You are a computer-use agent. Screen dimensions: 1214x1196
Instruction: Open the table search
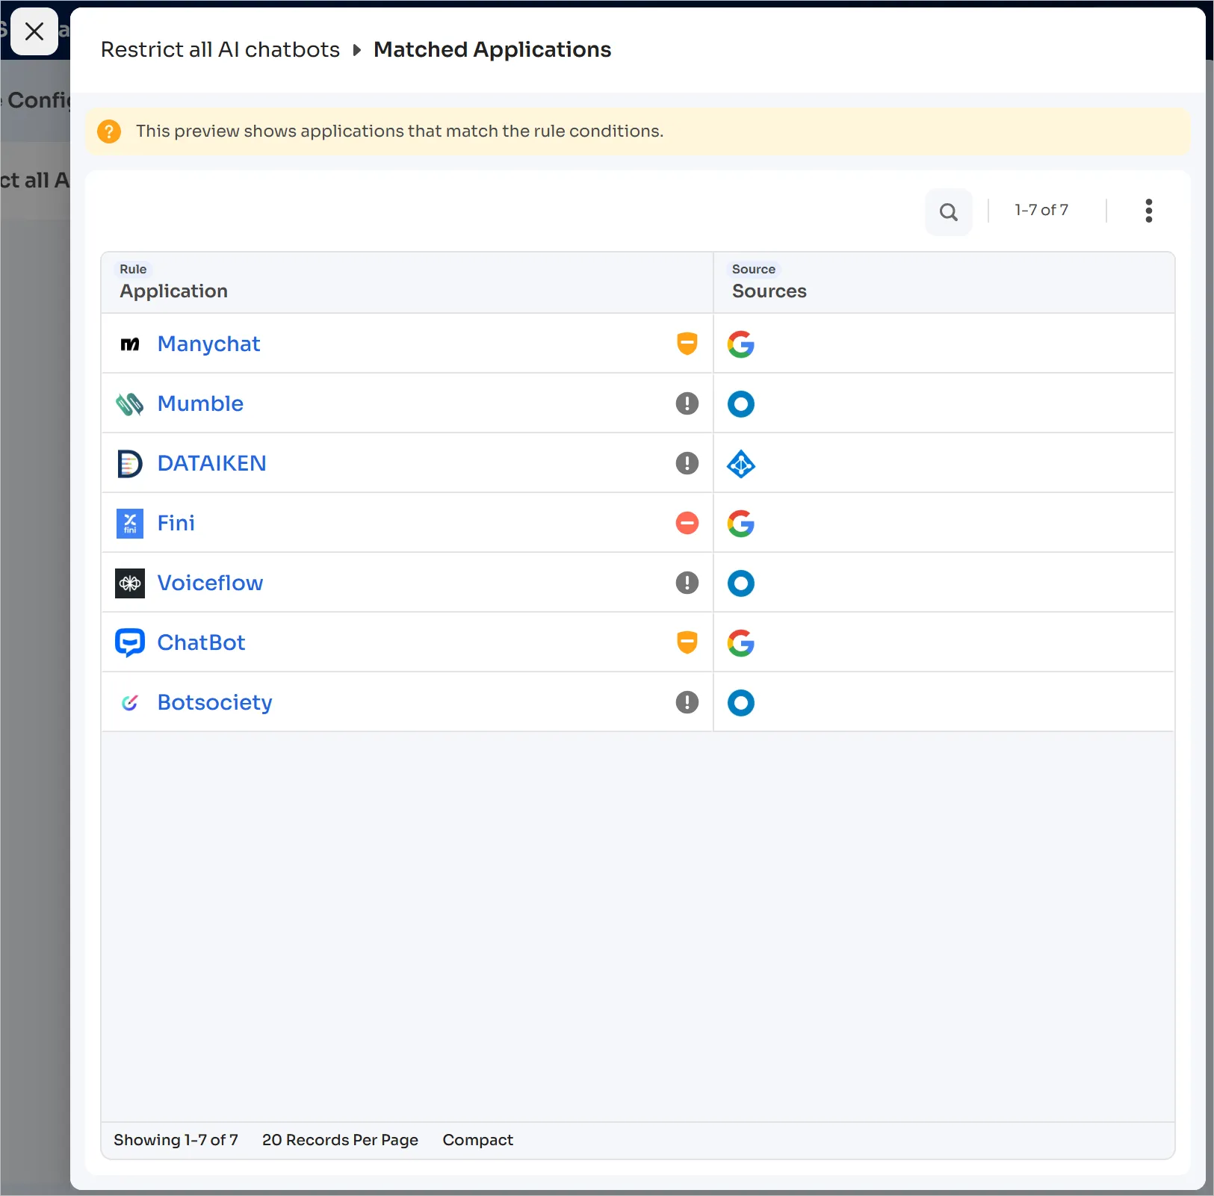point(949,212)
